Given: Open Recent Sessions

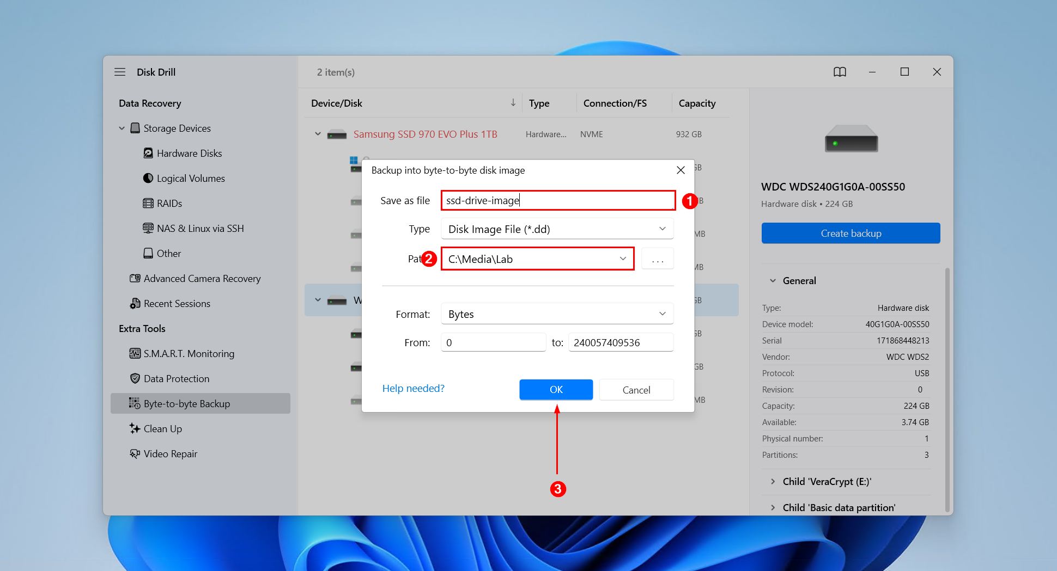Looking at the screenshot, I should click(177, 303).
